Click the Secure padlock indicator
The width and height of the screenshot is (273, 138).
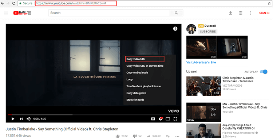click(x=26, y=3)
